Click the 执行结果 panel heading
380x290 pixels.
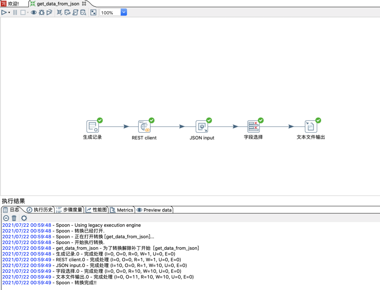(13, 201)
